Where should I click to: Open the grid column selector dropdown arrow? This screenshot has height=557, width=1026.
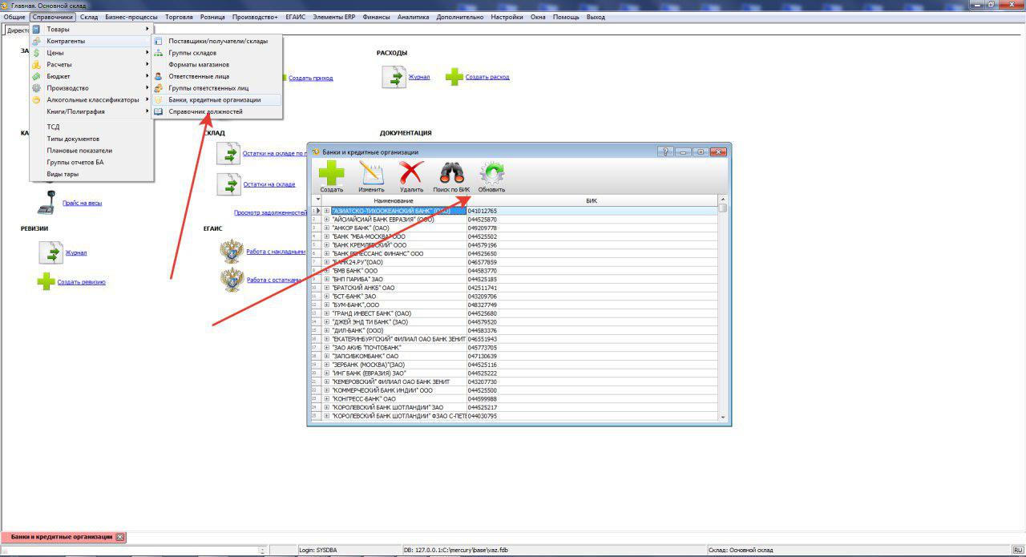pyautogui.click(x=317, y=200)
